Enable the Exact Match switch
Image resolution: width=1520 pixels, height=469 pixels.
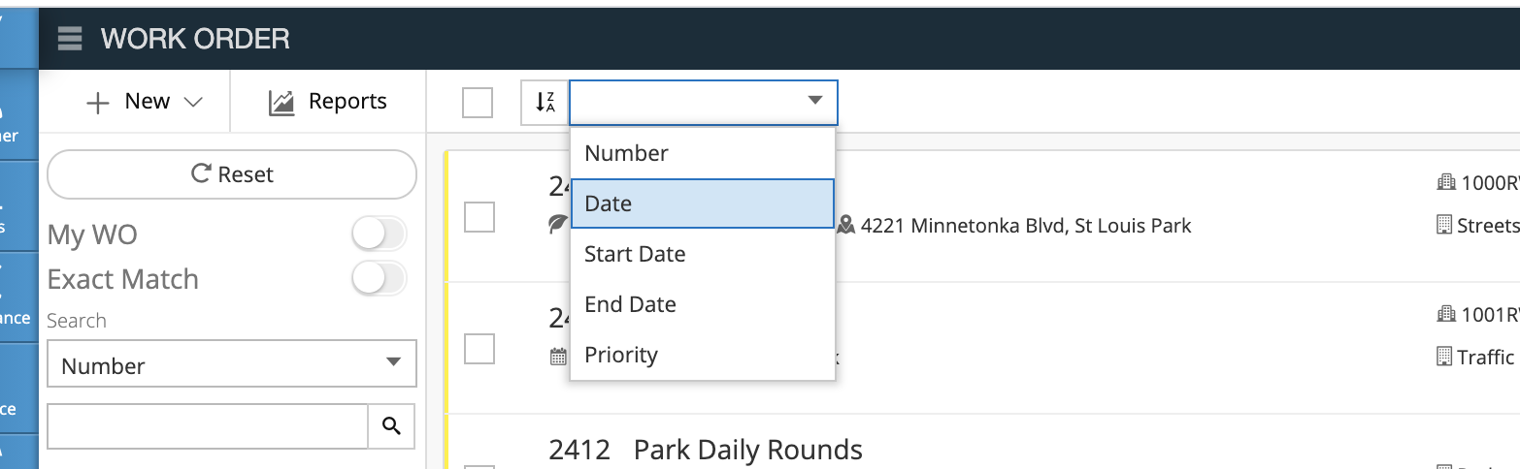point(379,279)
